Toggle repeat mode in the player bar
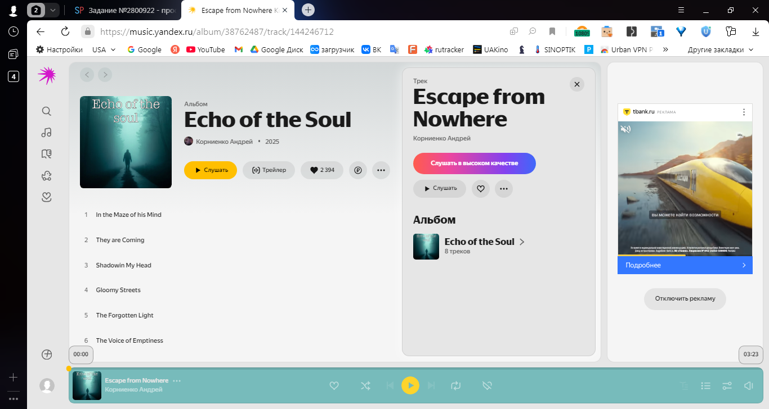Viewport: 769px width, 409px height. 455,386
